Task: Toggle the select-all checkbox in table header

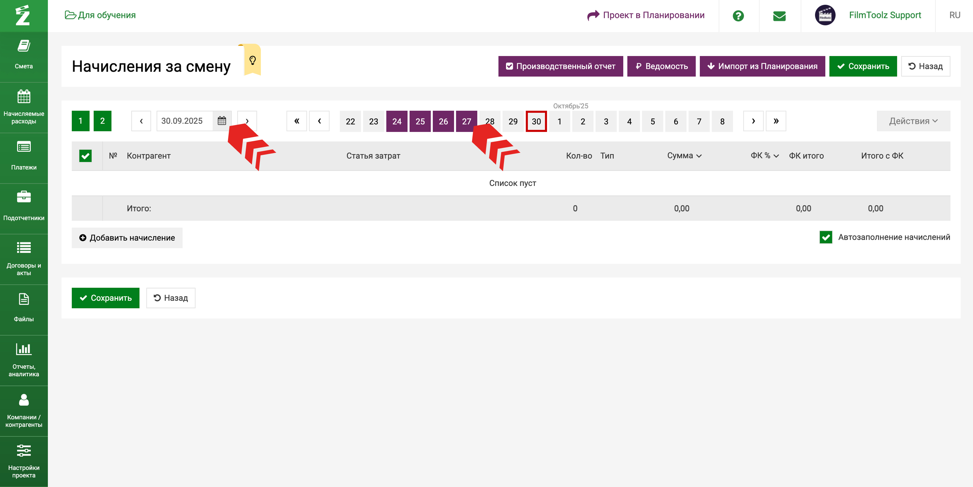Action: 85,156
